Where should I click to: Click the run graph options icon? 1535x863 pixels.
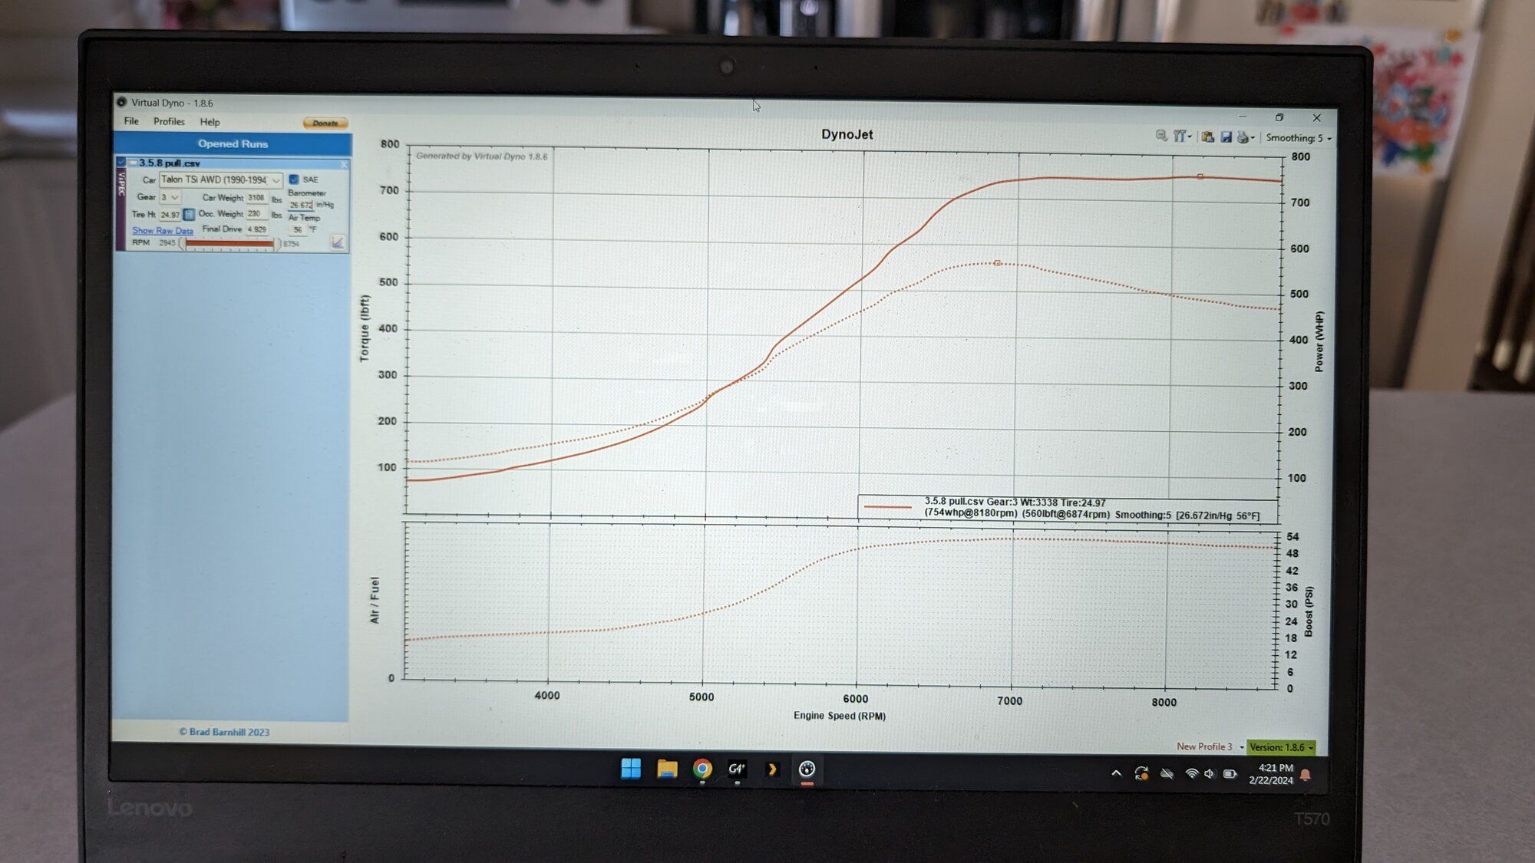click(337, 242)
